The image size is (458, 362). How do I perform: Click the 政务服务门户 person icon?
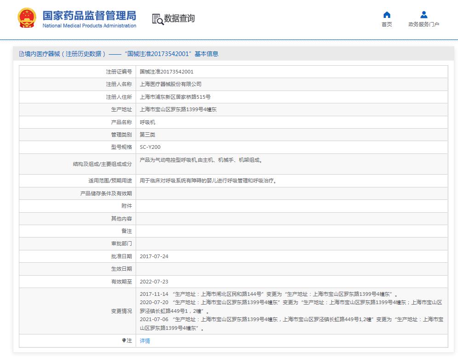pos(424,15)
